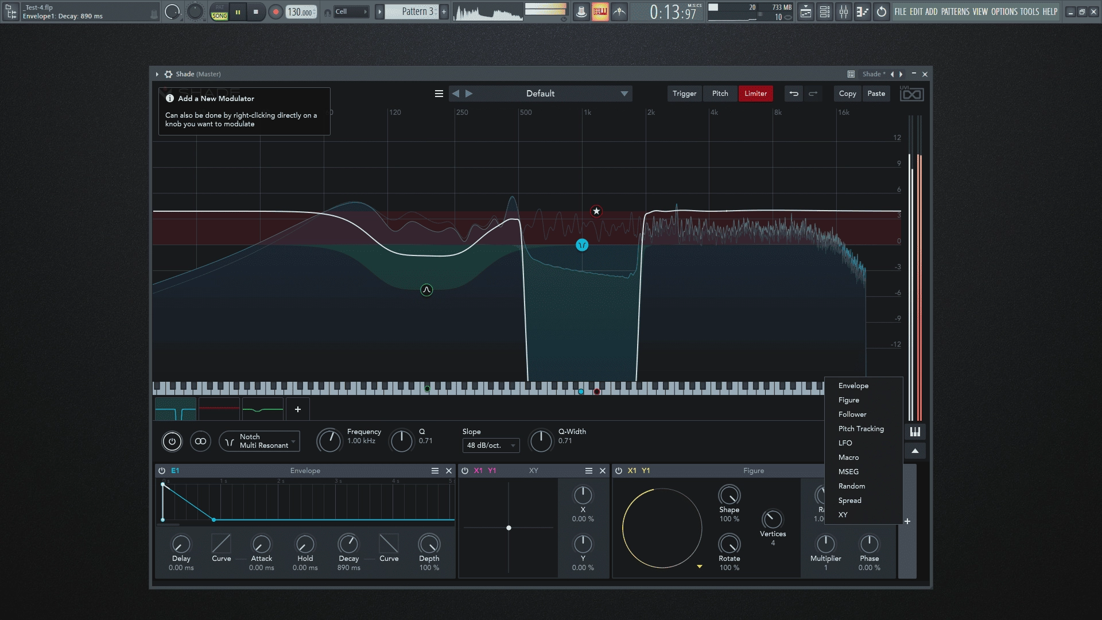Viewport: 1102px width, 620px height.
Task: Click the Trigger button
Action: point(684,94)
